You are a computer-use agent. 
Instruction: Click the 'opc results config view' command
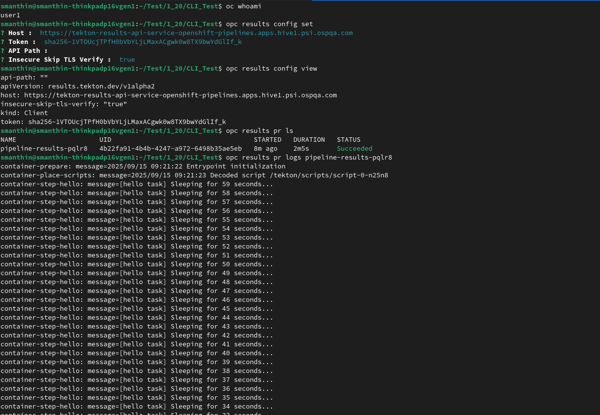point(272,69)
